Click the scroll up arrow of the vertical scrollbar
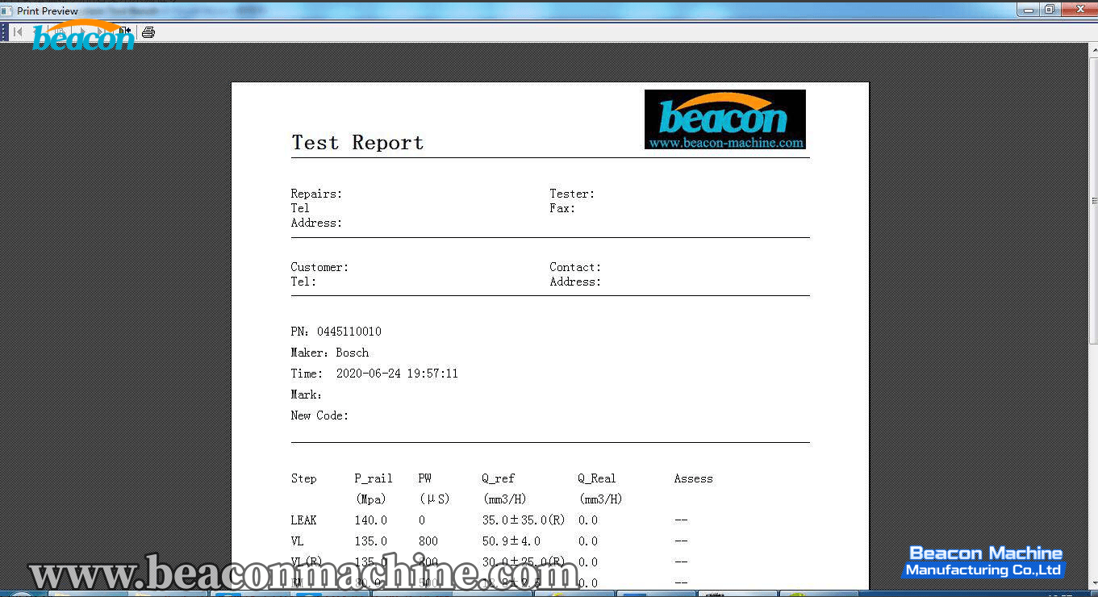This screenshot has height=597, width=1098. [x=1093, y=49]
